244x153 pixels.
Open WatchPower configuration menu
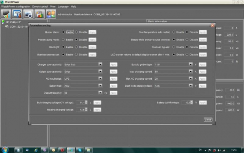click(16, 7)
